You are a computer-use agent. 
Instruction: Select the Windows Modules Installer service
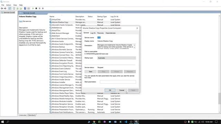pyautogui.click(x=85, y=101)
